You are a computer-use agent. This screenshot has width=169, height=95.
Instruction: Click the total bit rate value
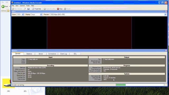pyautogui.click(x=36, y=73)
